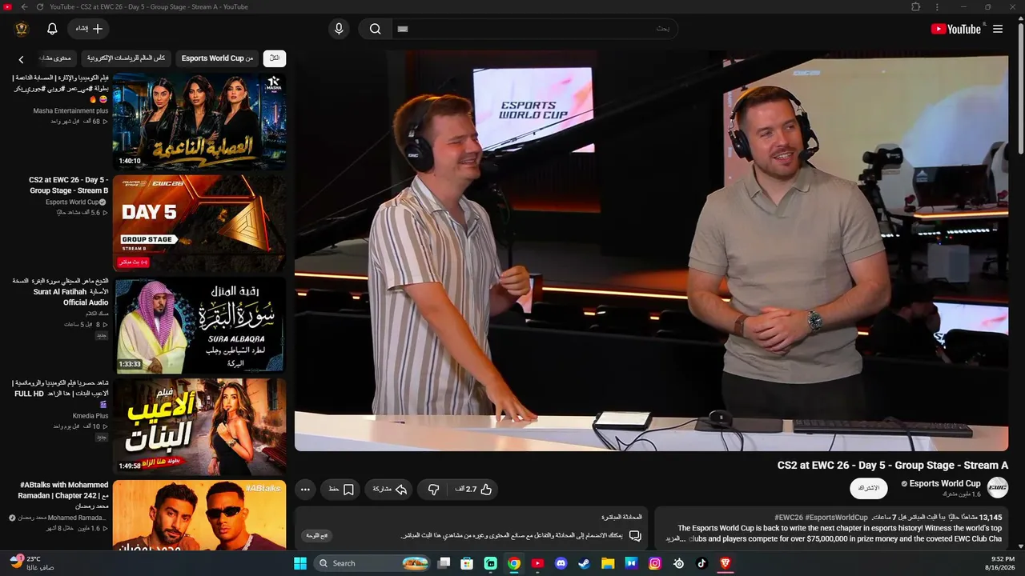This screenshot has width=1025, height=576.
Task: Like the video with thumbs up
Action: 474,490
